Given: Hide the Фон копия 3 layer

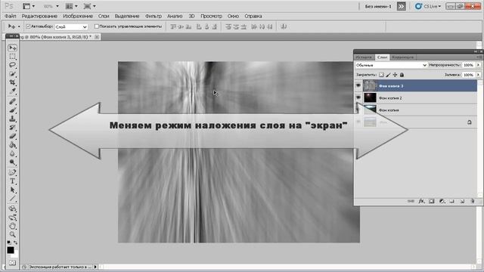Looking at the screenshot, I should coord(358,85).
